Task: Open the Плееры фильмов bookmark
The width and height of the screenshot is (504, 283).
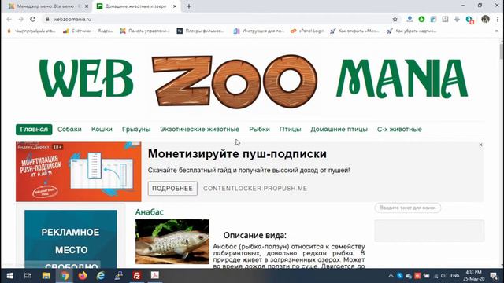Action: [200, 31]
